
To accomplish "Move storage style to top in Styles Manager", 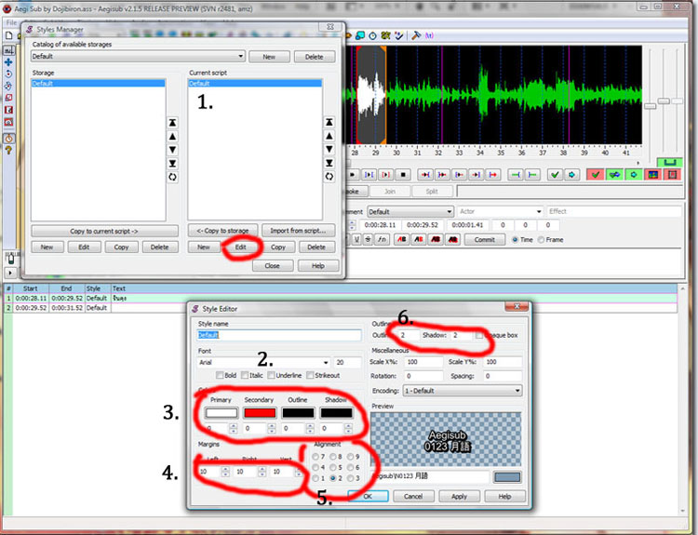I will [172, 123].
